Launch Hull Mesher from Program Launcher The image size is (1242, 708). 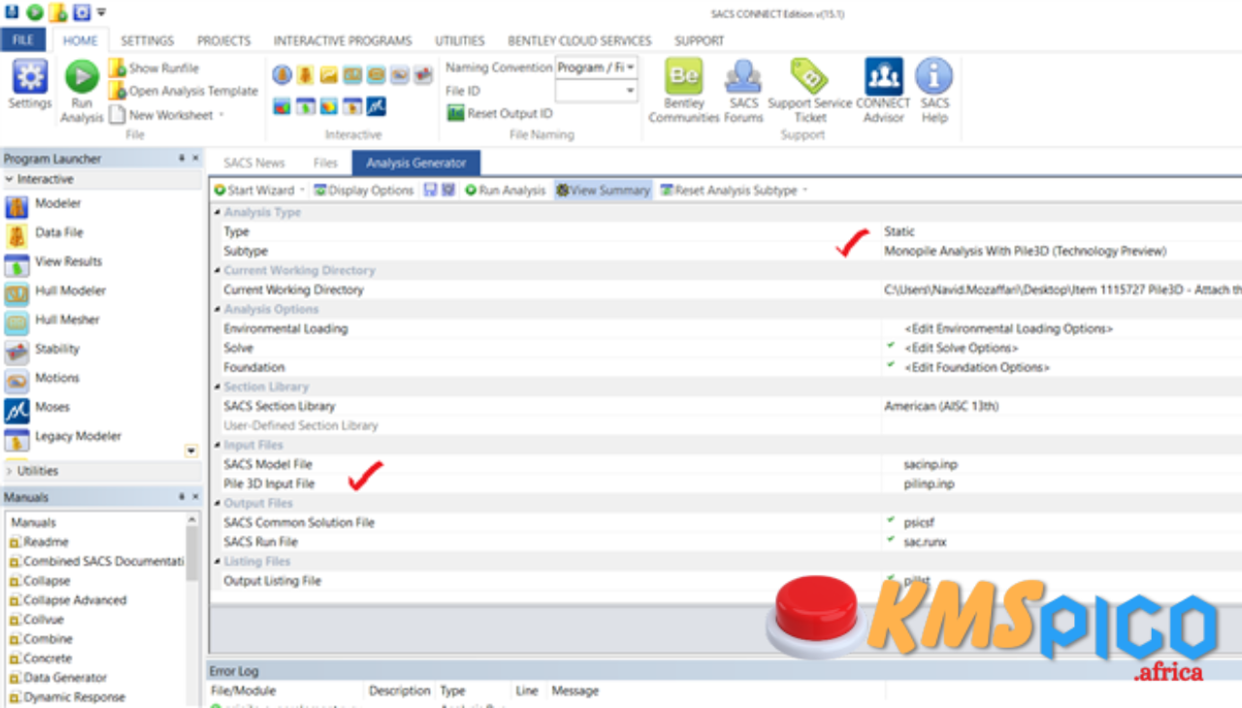tap(53, 321)
